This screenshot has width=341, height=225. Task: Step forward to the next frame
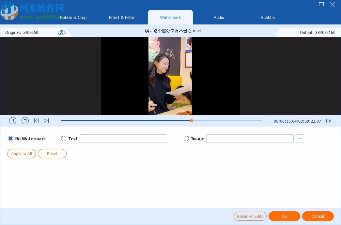coord(46,121)
